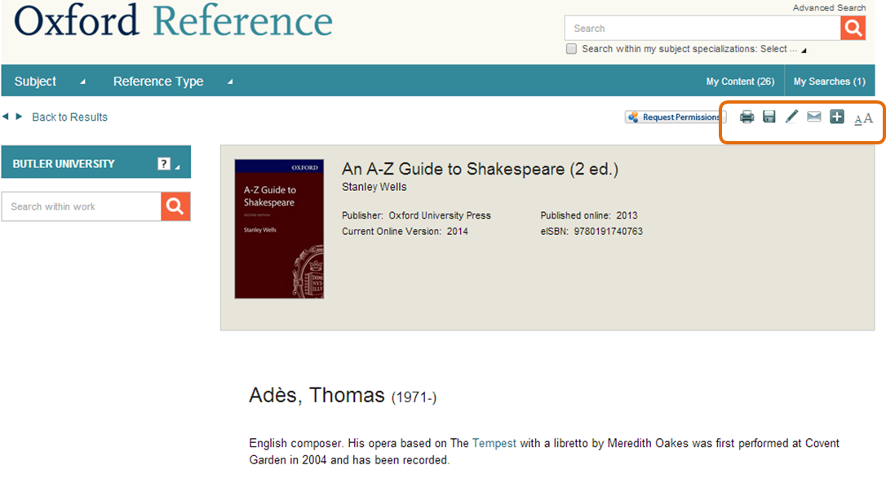The width and height of the screenshot is (886, 483).
Task: Click the Advanced Search link
Action: pos(829,7)
